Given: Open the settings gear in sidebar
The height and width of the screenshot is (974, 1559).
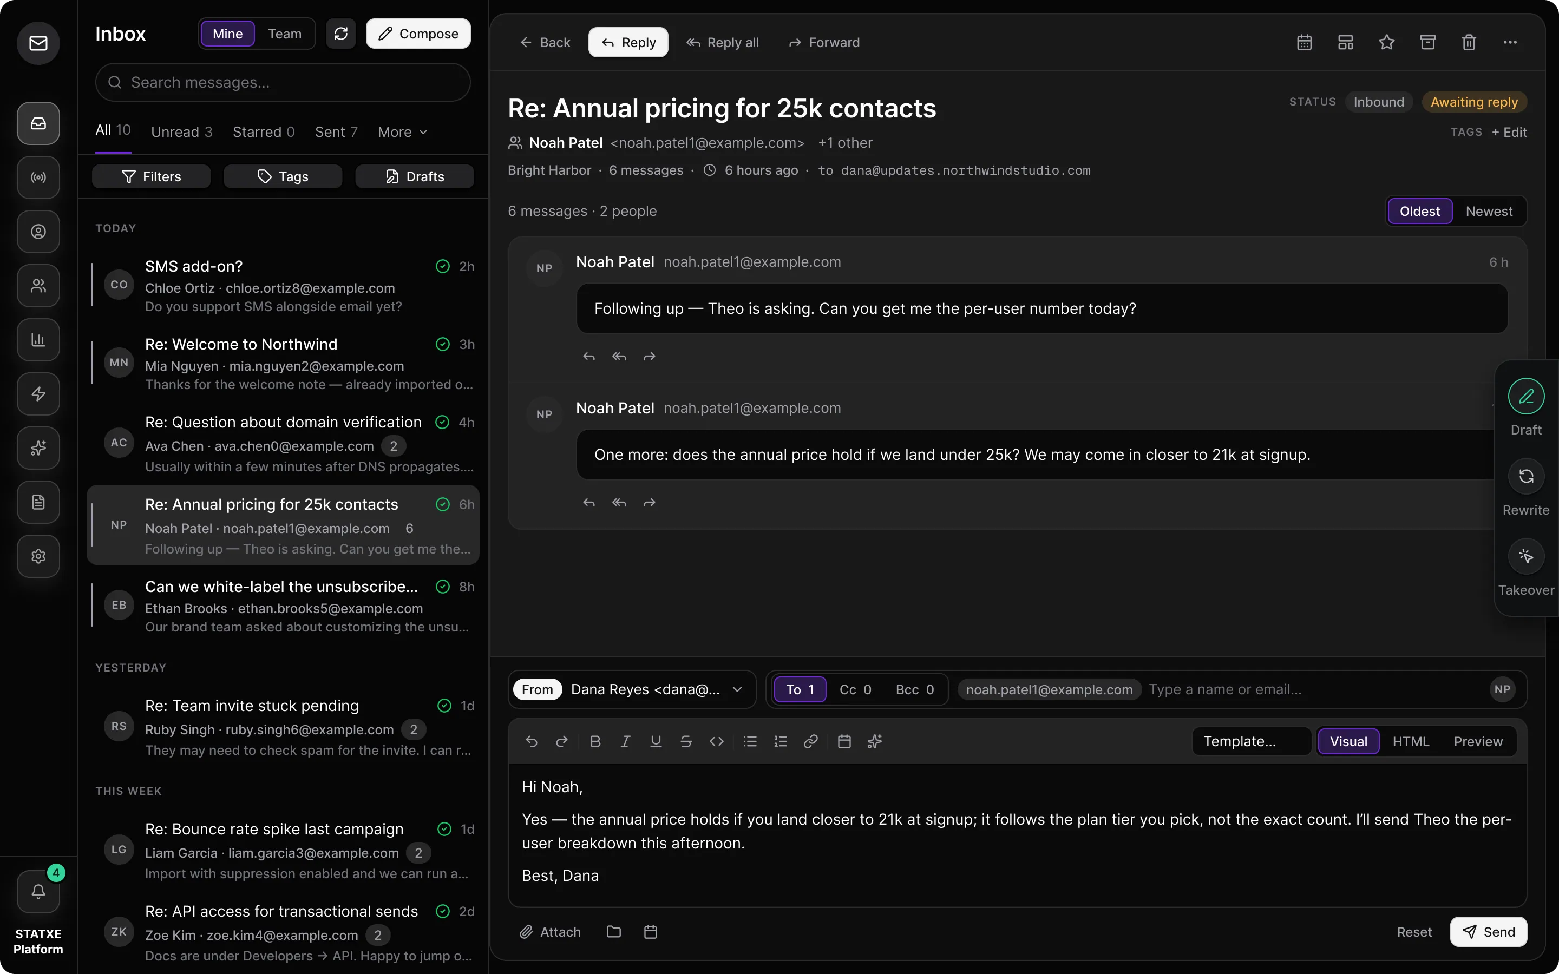Looking at the screenshot, I should (38, 556).
